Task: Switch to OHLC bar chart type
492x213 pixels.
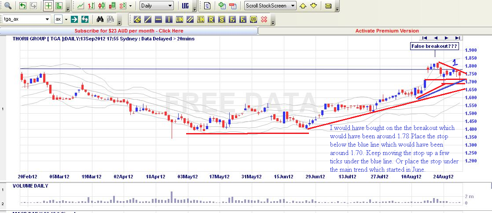Action: [x=91, y=6]
